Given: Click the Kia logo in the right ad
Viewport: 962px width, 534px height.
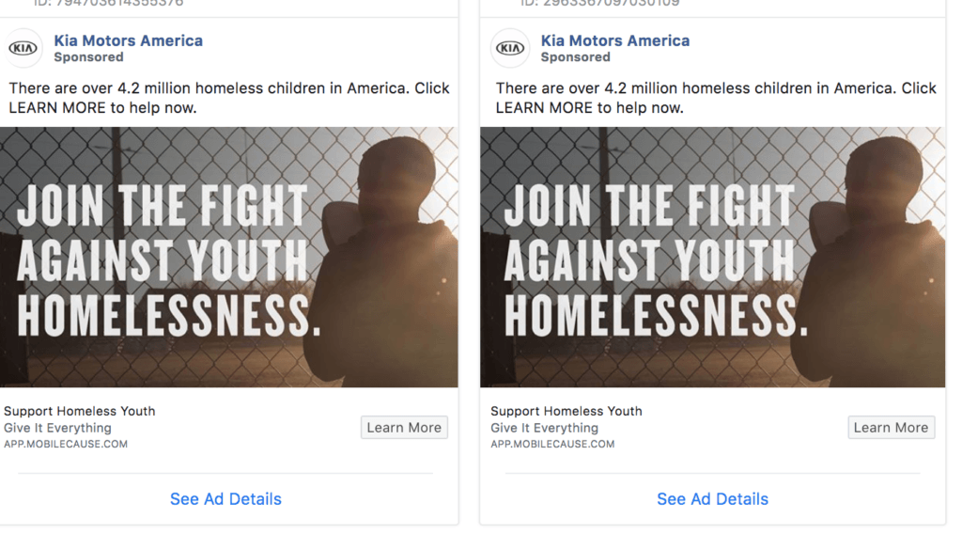Looking at the screenshot, I should [510, 48].
